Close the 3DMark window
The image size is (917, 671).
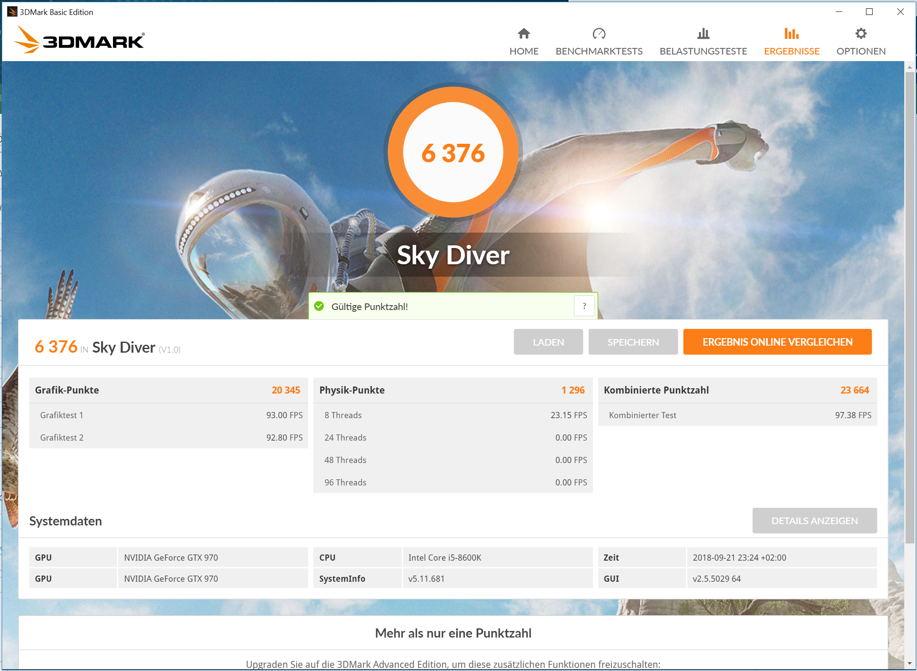tap(900, 12)
